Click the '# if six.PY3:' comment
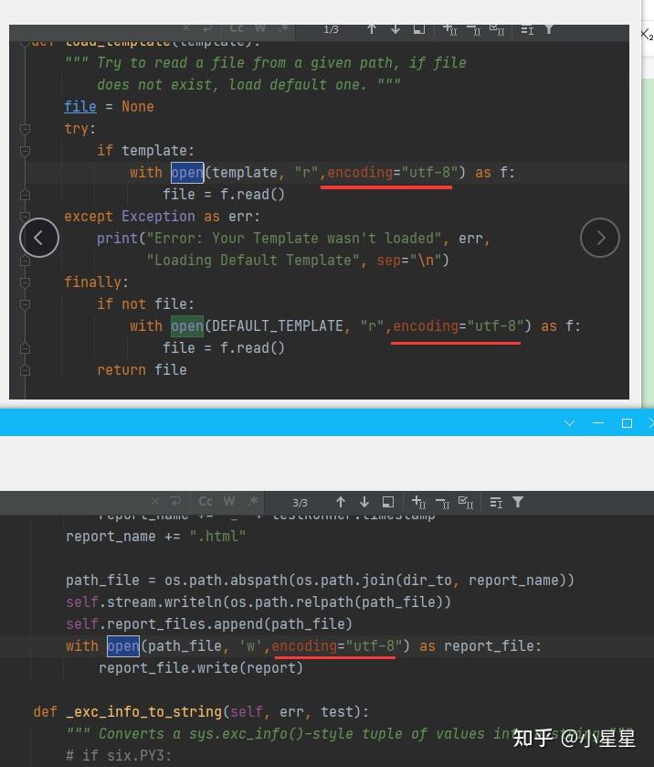 pyautogui.click(x=119, y=755)
